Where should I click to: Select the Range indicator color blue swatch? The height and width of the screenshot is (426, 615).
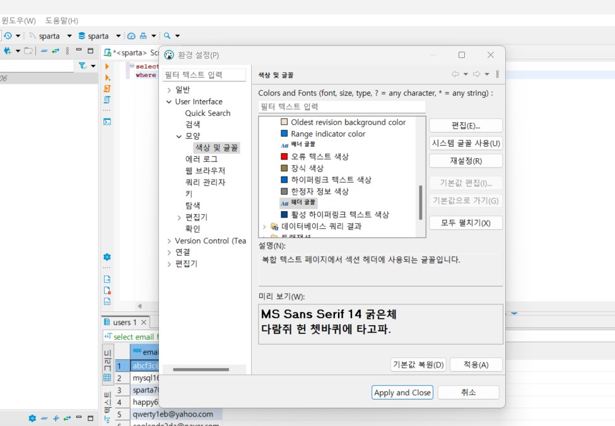[284, 134]
